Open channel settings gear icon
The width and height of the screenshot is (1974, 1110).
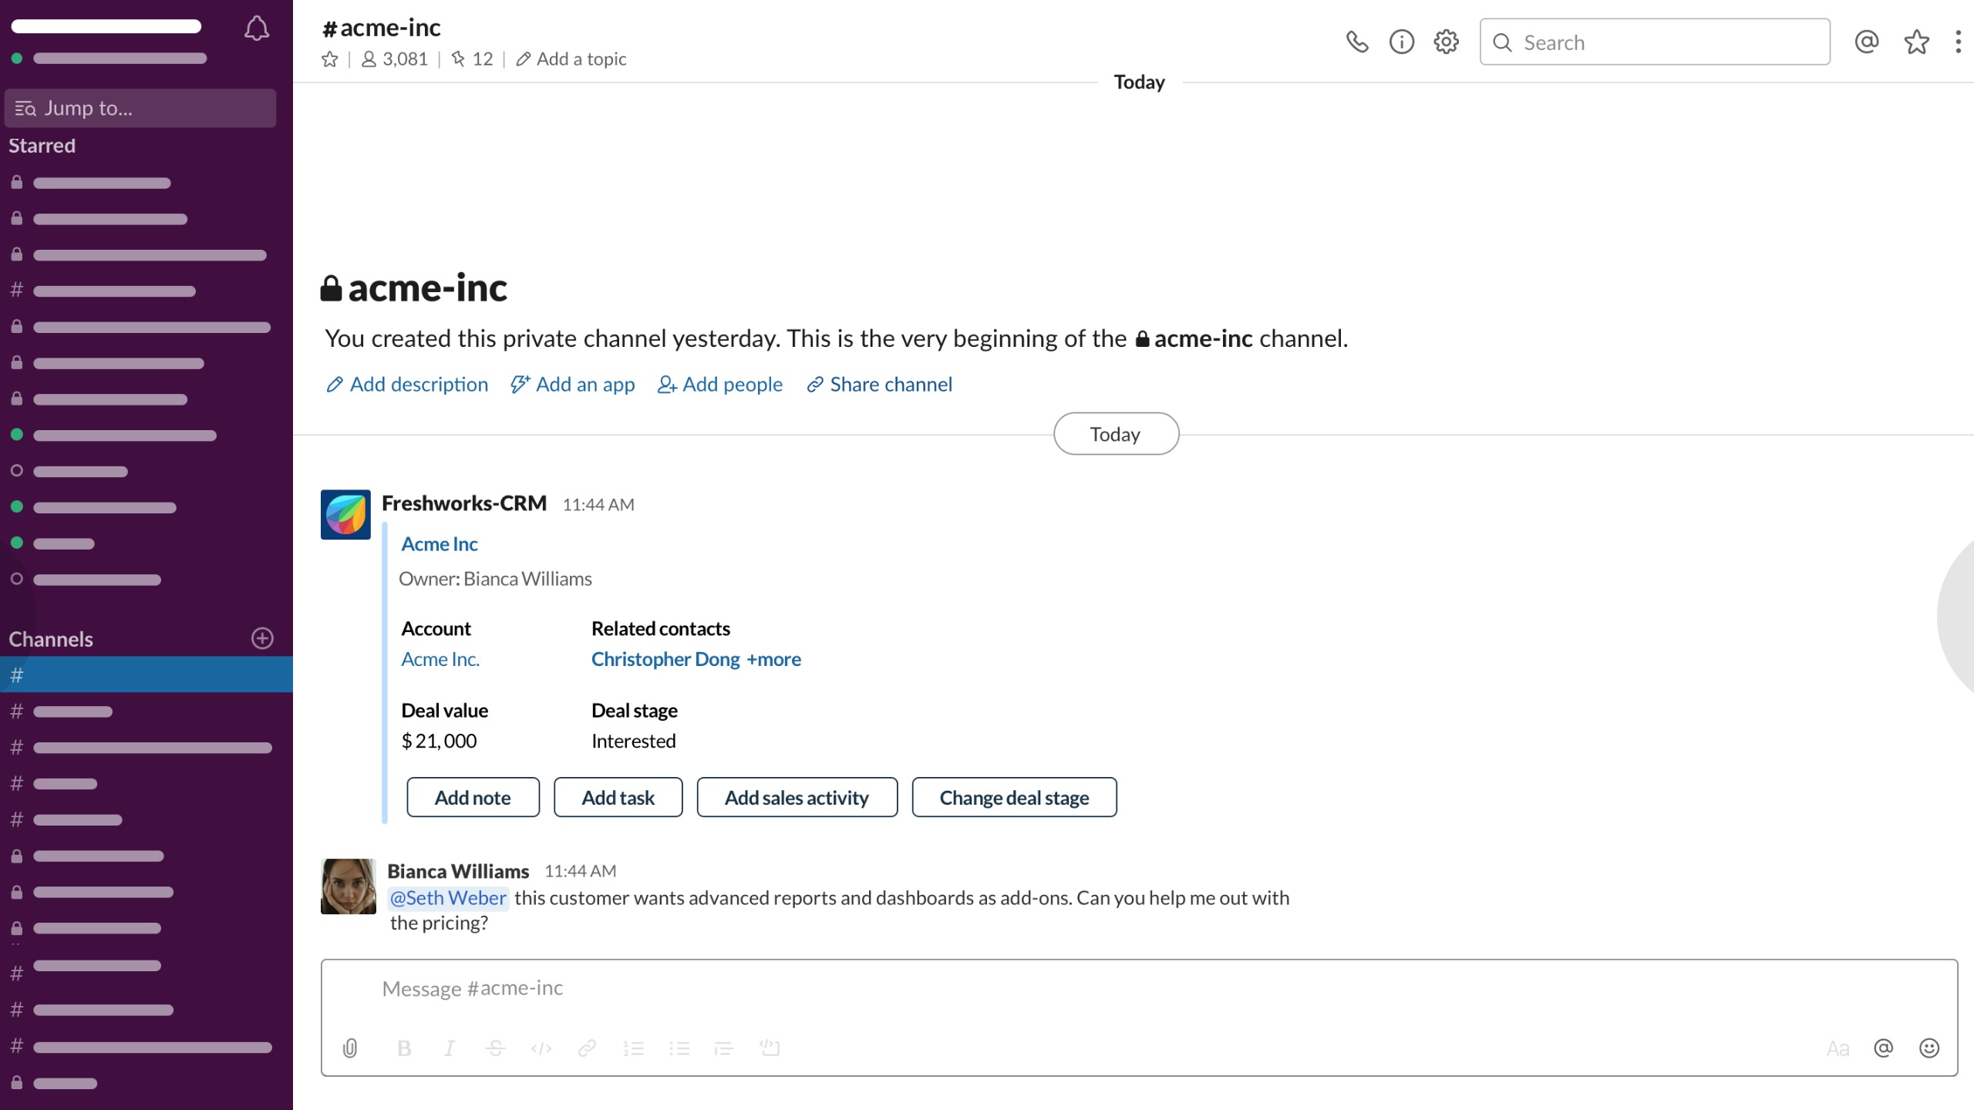[x=1447, y=42]
